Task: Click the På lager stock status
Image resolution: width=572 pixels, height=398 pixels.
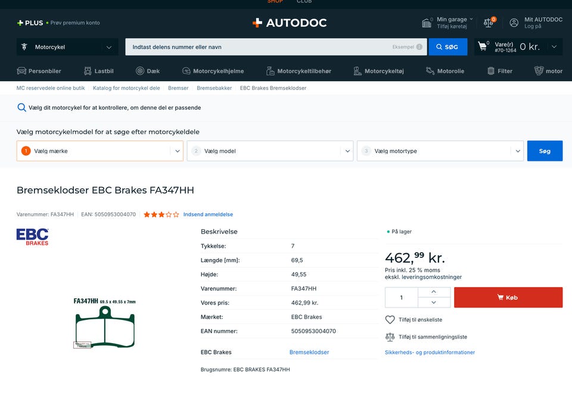Action: [399, 232]
